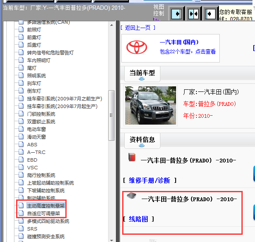Click the page icon next to ABS
The width and height of the screenshot is (255, 242).
pos(21,144)
